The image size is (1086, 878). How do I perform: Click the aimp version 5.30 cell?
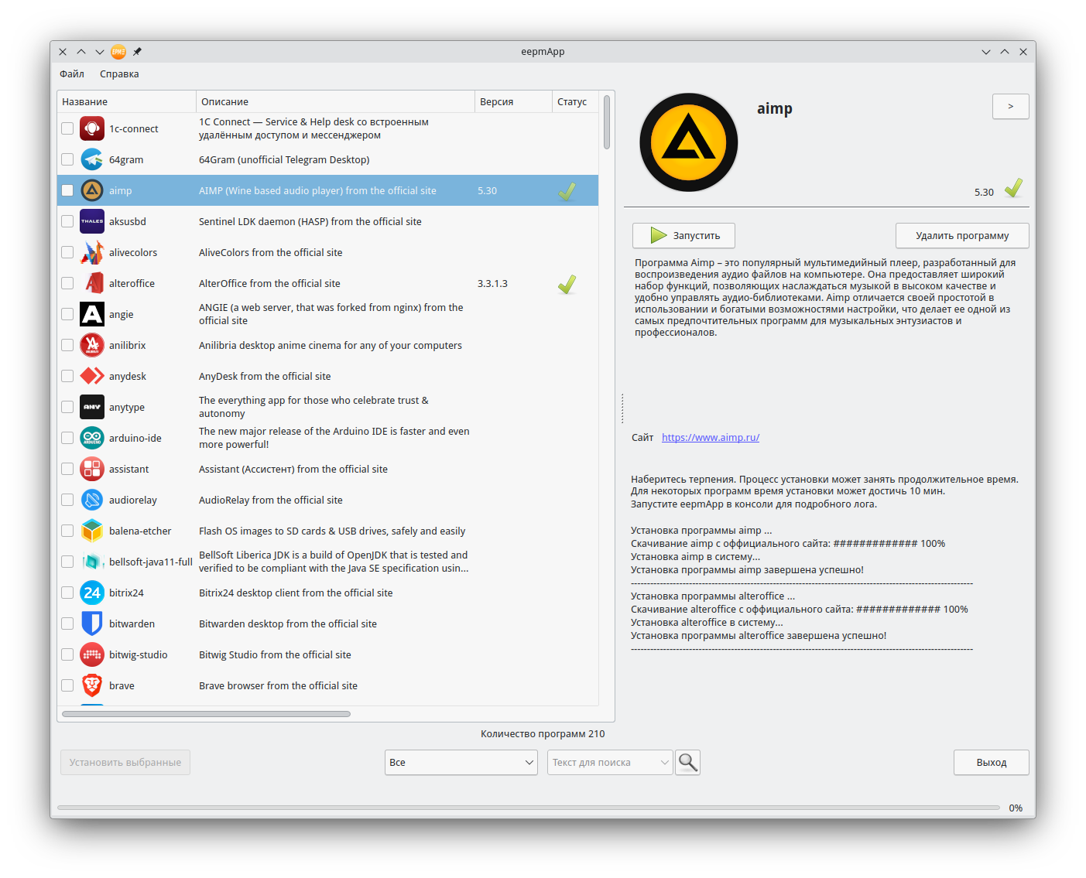(x=488, y=191)
